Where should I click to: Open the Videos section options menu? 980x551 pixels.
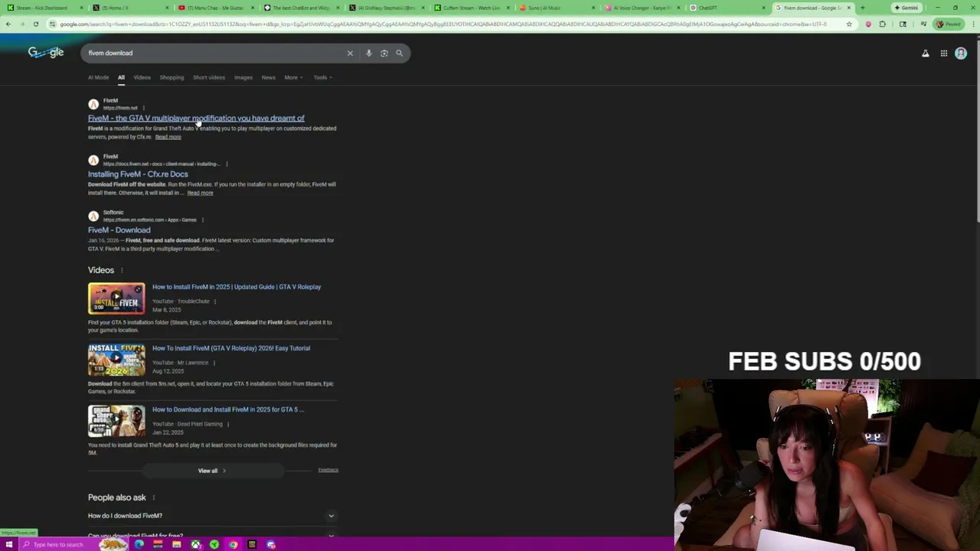point(121,270)
